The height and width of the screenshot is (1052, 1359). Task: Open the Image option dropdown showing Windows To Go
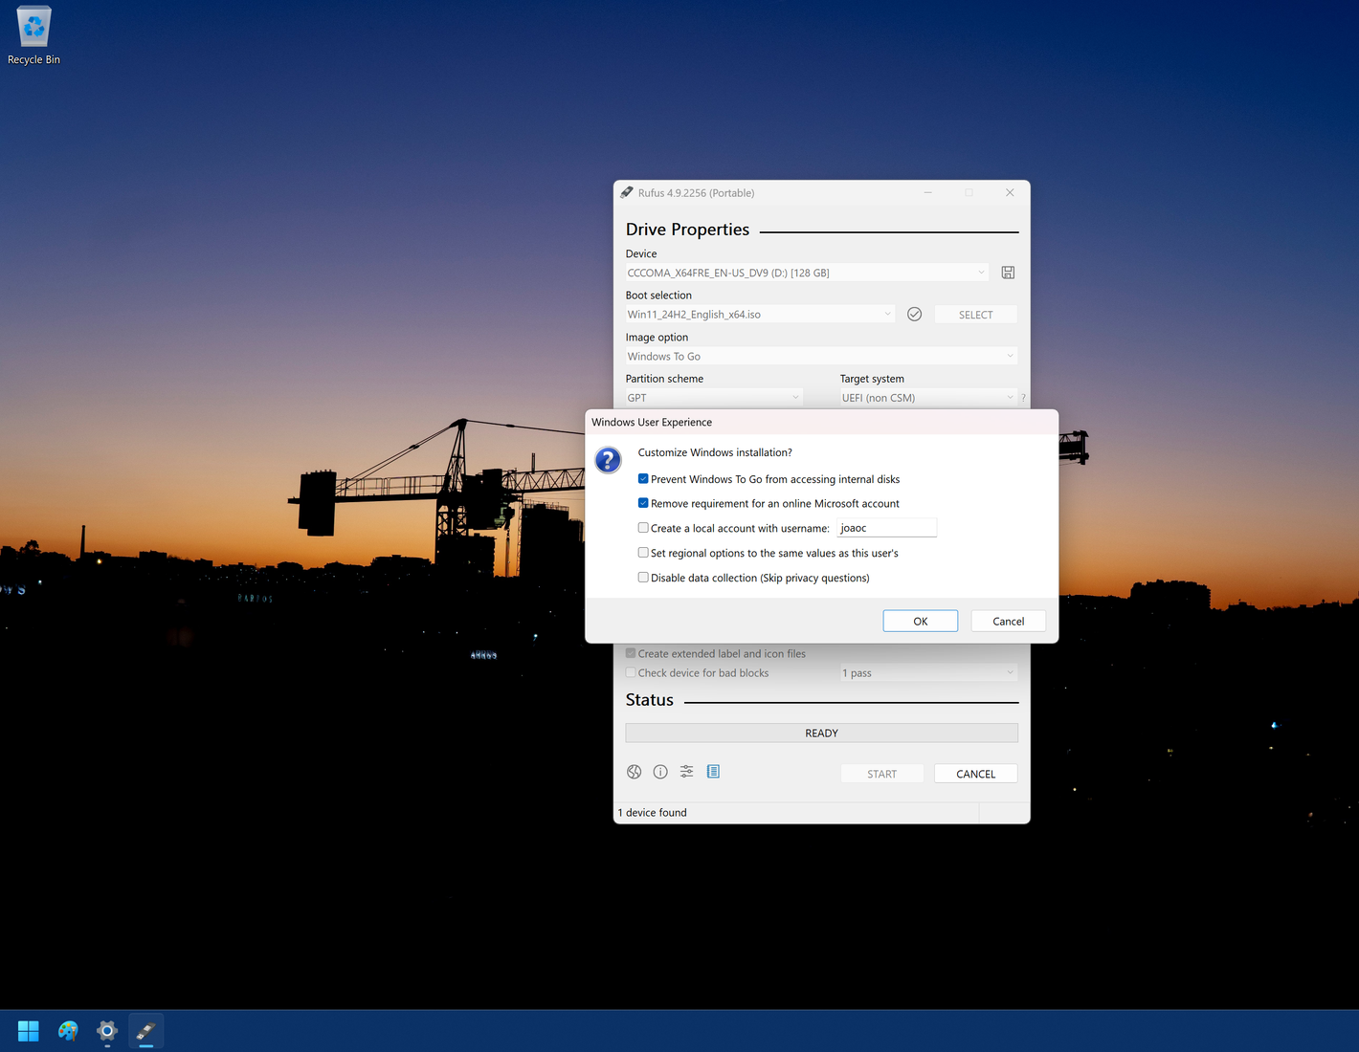click(1010, 355)
